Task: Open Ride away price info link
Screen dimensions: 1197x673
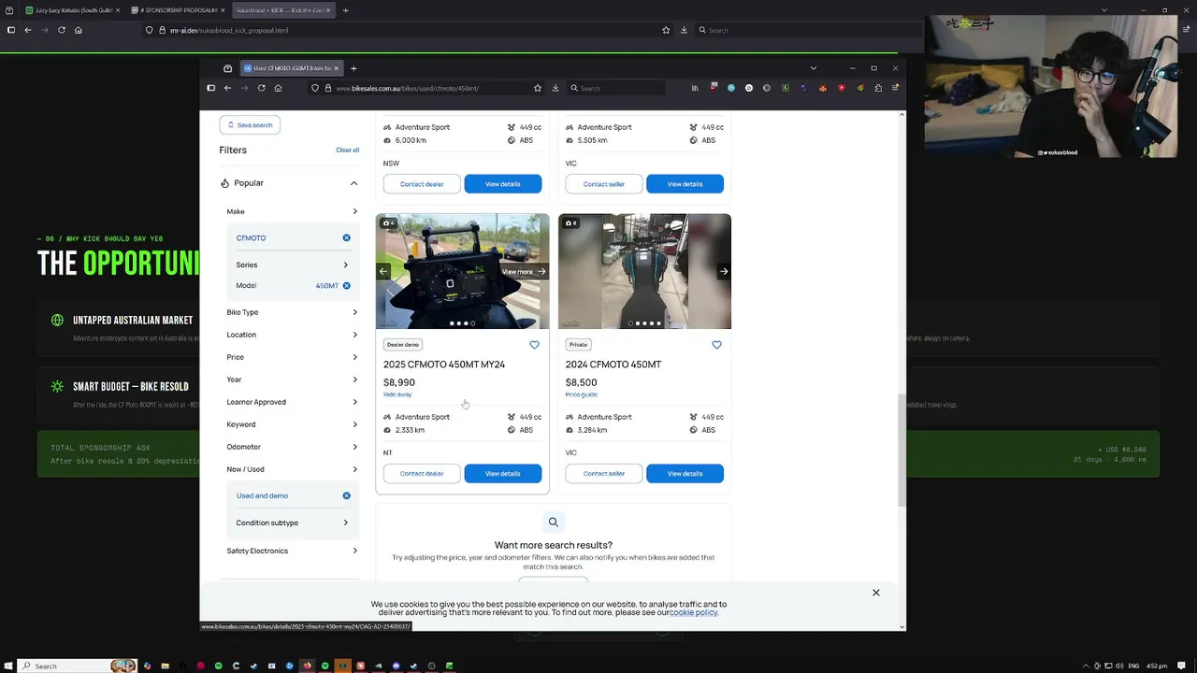Action: 397,394
